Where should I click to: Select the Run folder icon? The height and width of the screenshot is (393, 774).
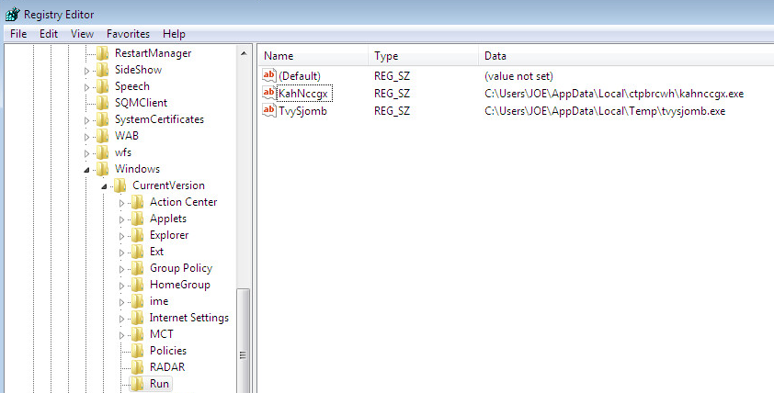137,384
